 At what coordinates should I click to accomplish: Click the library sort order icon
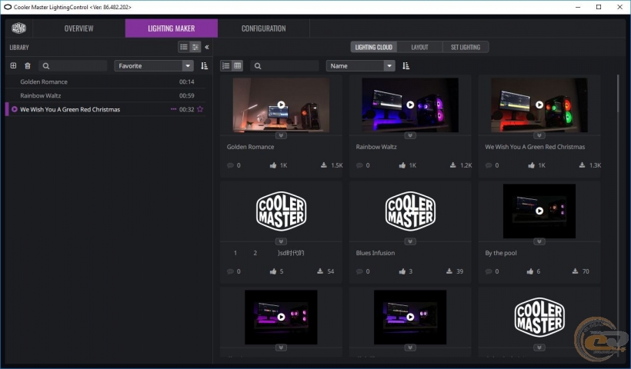(204, 66)
